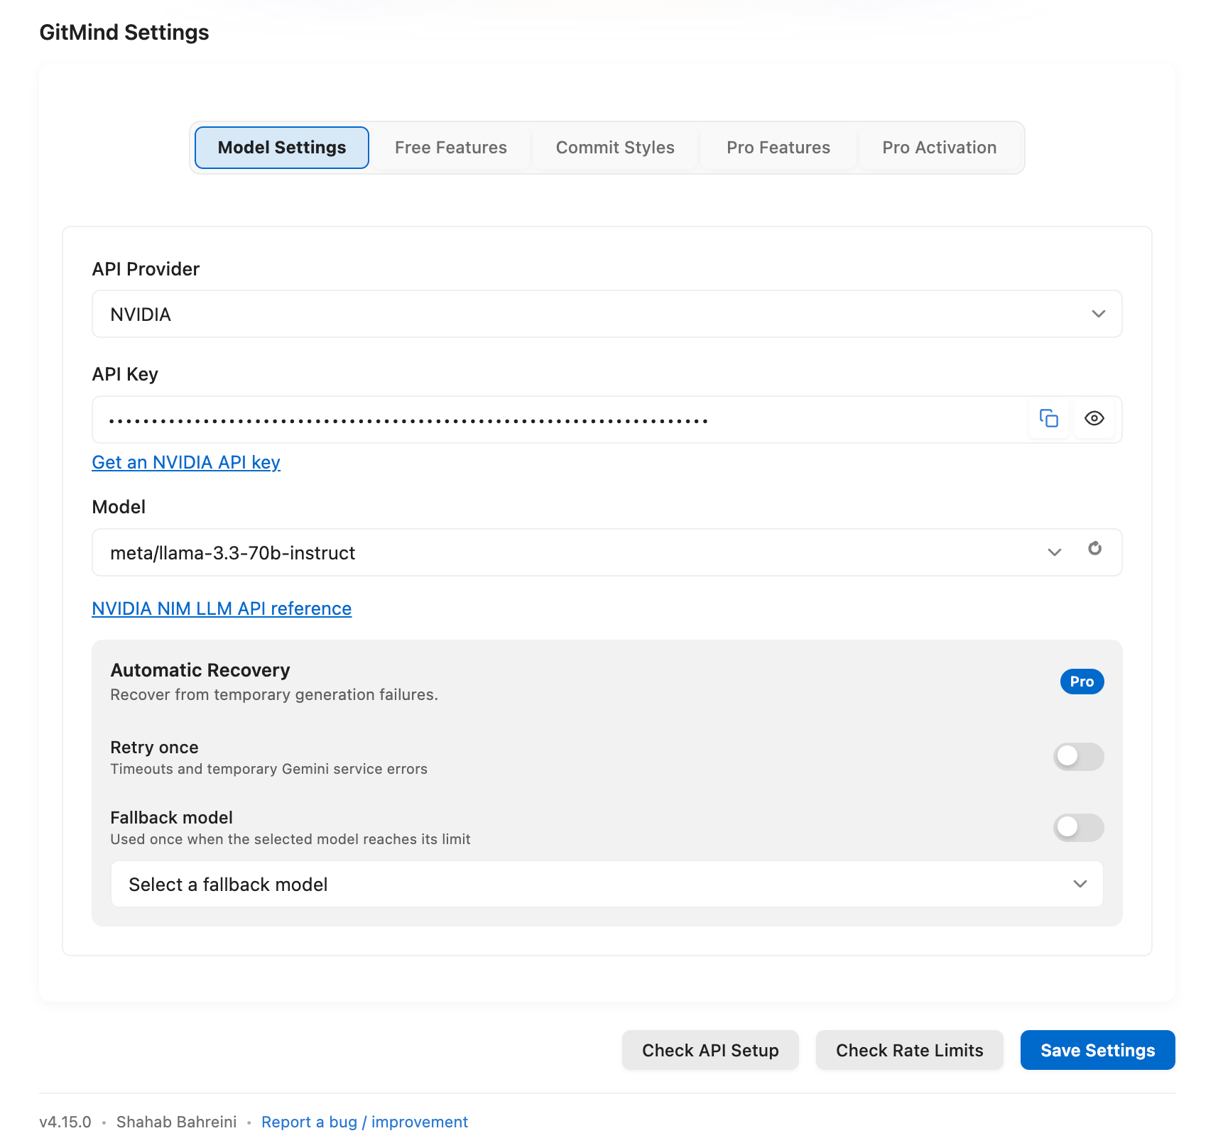Refresh the model list with the reload icon

click(1094, 549)
